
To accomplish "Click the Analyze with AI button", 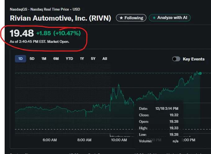I will pos(170,18).
